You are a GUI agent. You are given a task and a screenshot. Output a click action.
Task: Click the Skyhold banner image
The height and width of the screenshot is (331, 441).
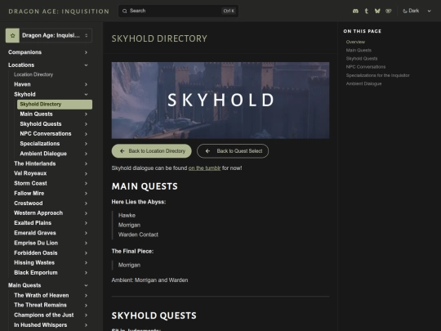pos(220,101)
